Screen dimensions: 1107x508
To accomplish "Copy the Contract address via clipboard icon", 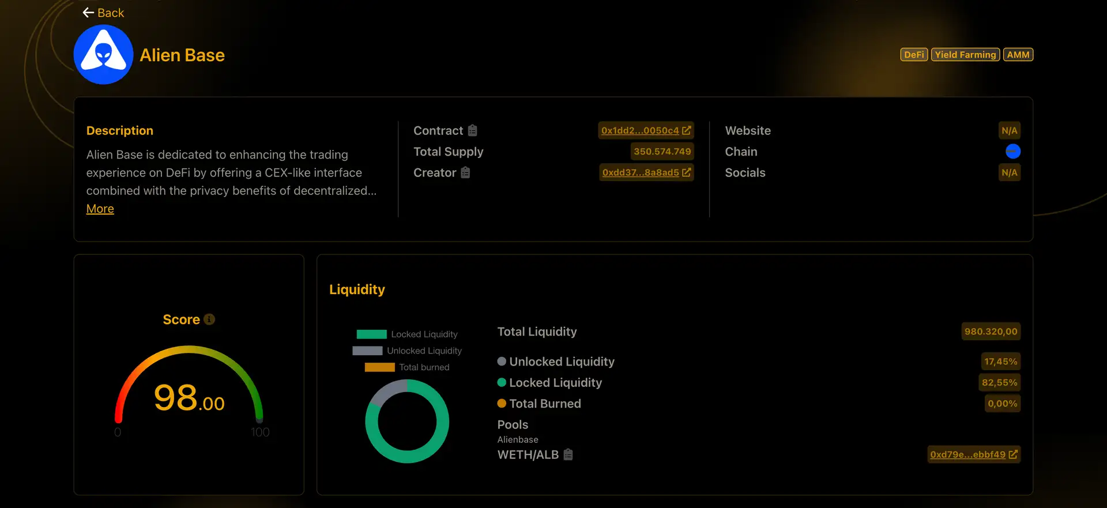I will [472, 130].
